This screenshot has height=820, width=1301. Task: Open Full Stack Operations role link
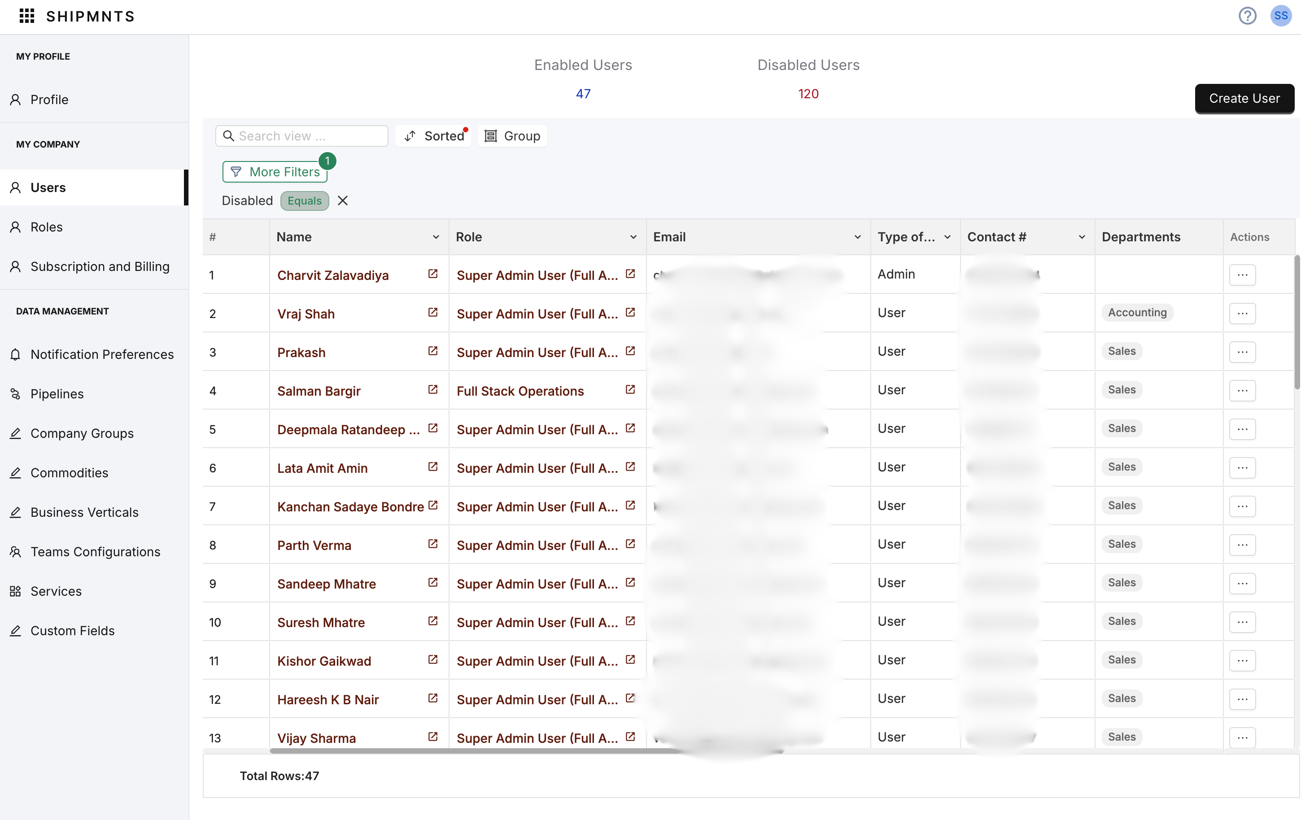click(x=520, y=391)
